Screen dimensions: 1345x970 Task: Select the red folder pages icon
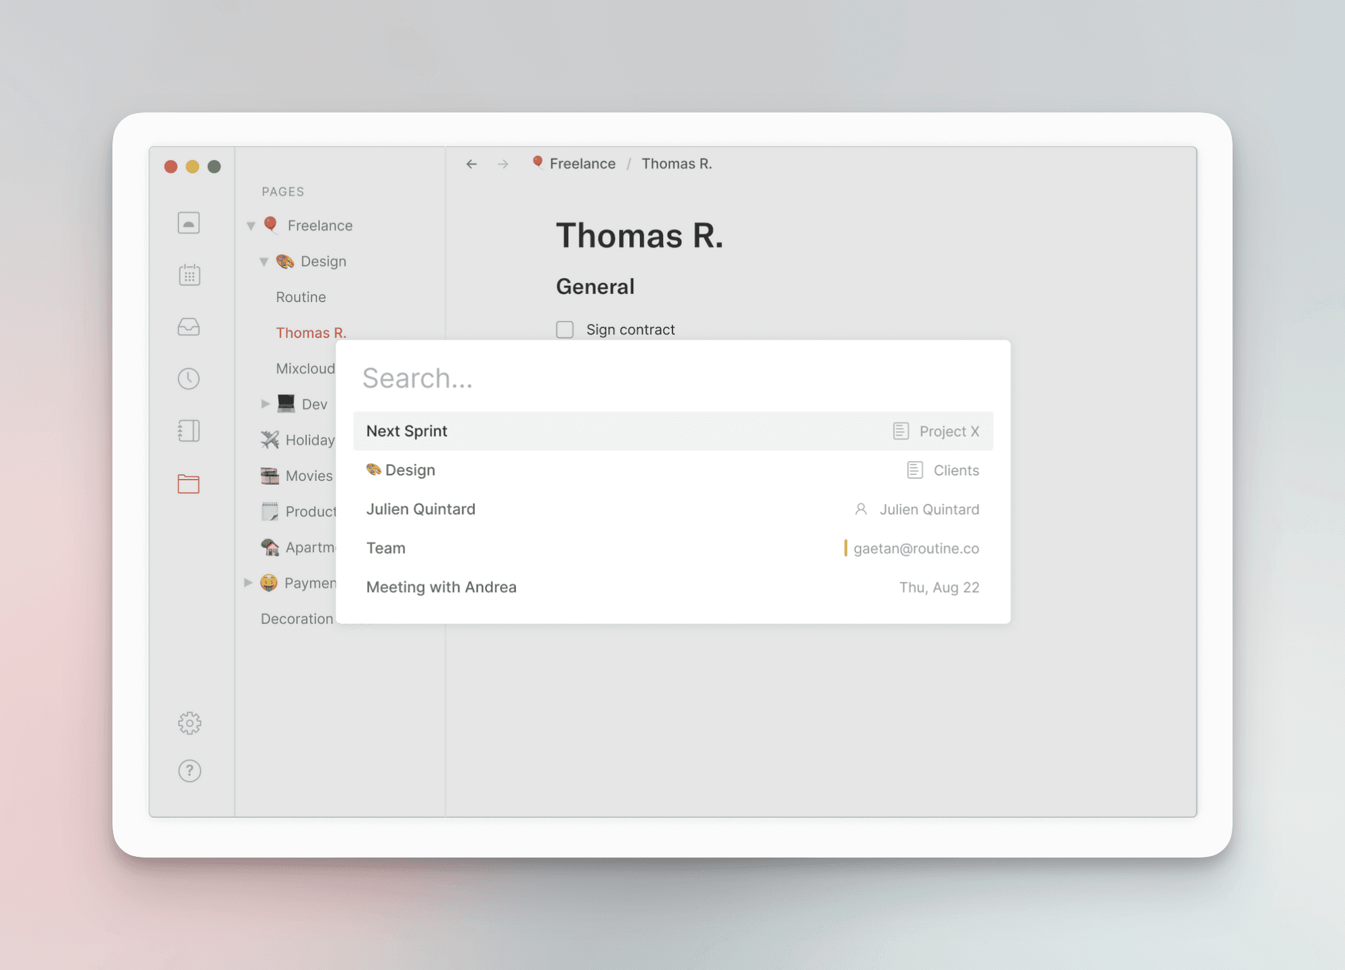(189, 484)
